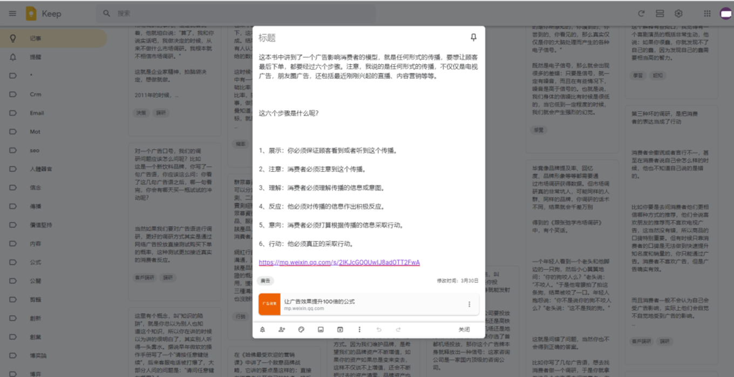
Task: Click the 感覺 tag on the background note
Action: pyautogui.click(x=539, y=130)
